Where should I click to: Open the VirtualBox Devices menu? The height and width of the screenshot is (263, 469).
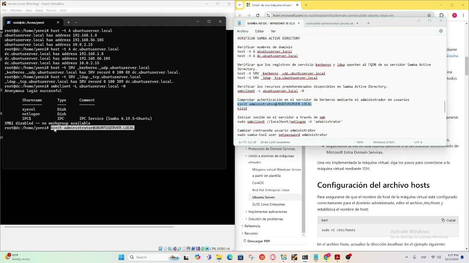[51, 10]
